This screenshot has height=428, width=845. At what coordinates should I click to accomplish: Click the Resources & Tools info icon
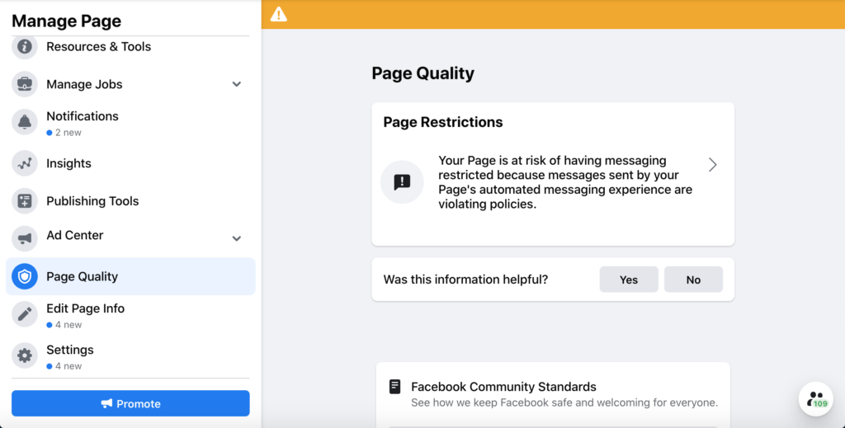24,47
